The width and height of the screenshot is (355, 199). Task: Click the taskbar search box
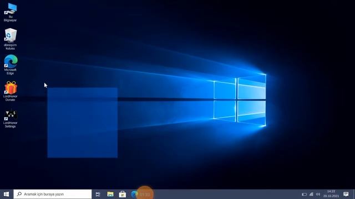(53, 194)
